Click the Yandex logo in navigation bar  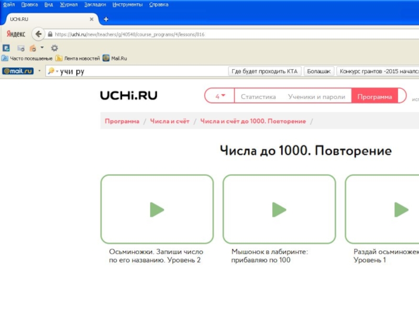pyautogui.click(x=16, y=34)
